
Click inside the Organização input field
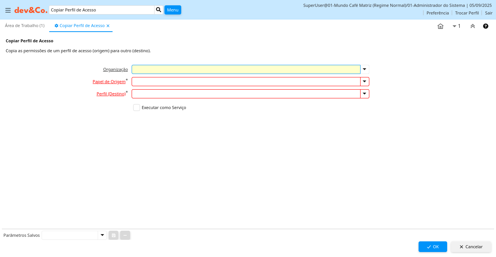coord(246,69)
